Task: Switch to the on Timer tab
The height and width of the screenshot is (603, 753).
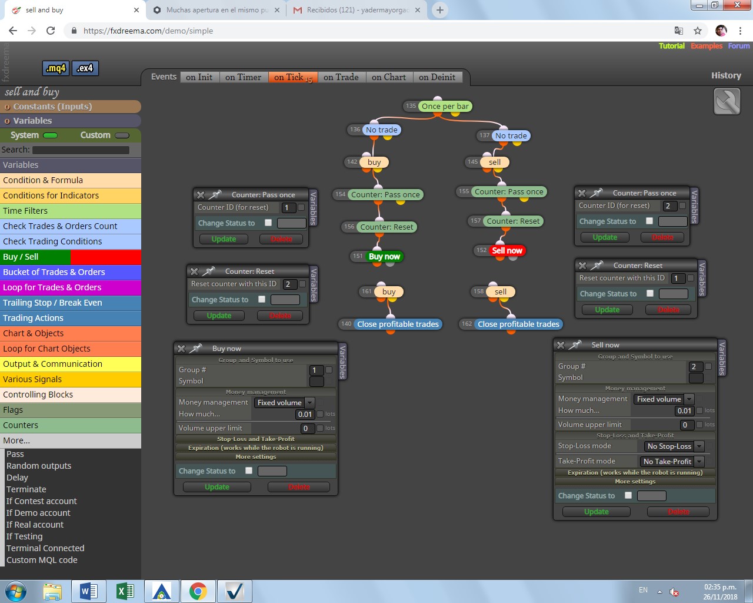Action: pos(243,77)
